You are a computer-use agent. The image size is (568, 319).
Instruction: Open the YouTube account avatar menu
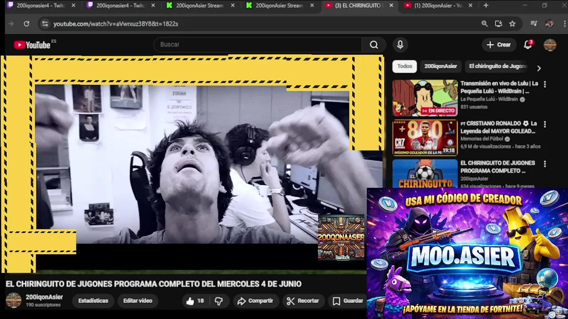550,45
